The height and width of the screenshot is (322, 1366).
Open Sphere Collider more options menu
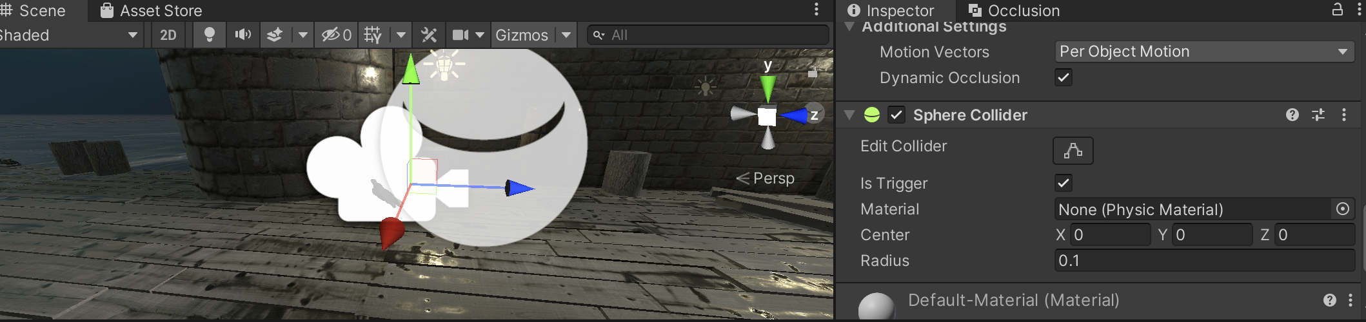click(1344, 115)
